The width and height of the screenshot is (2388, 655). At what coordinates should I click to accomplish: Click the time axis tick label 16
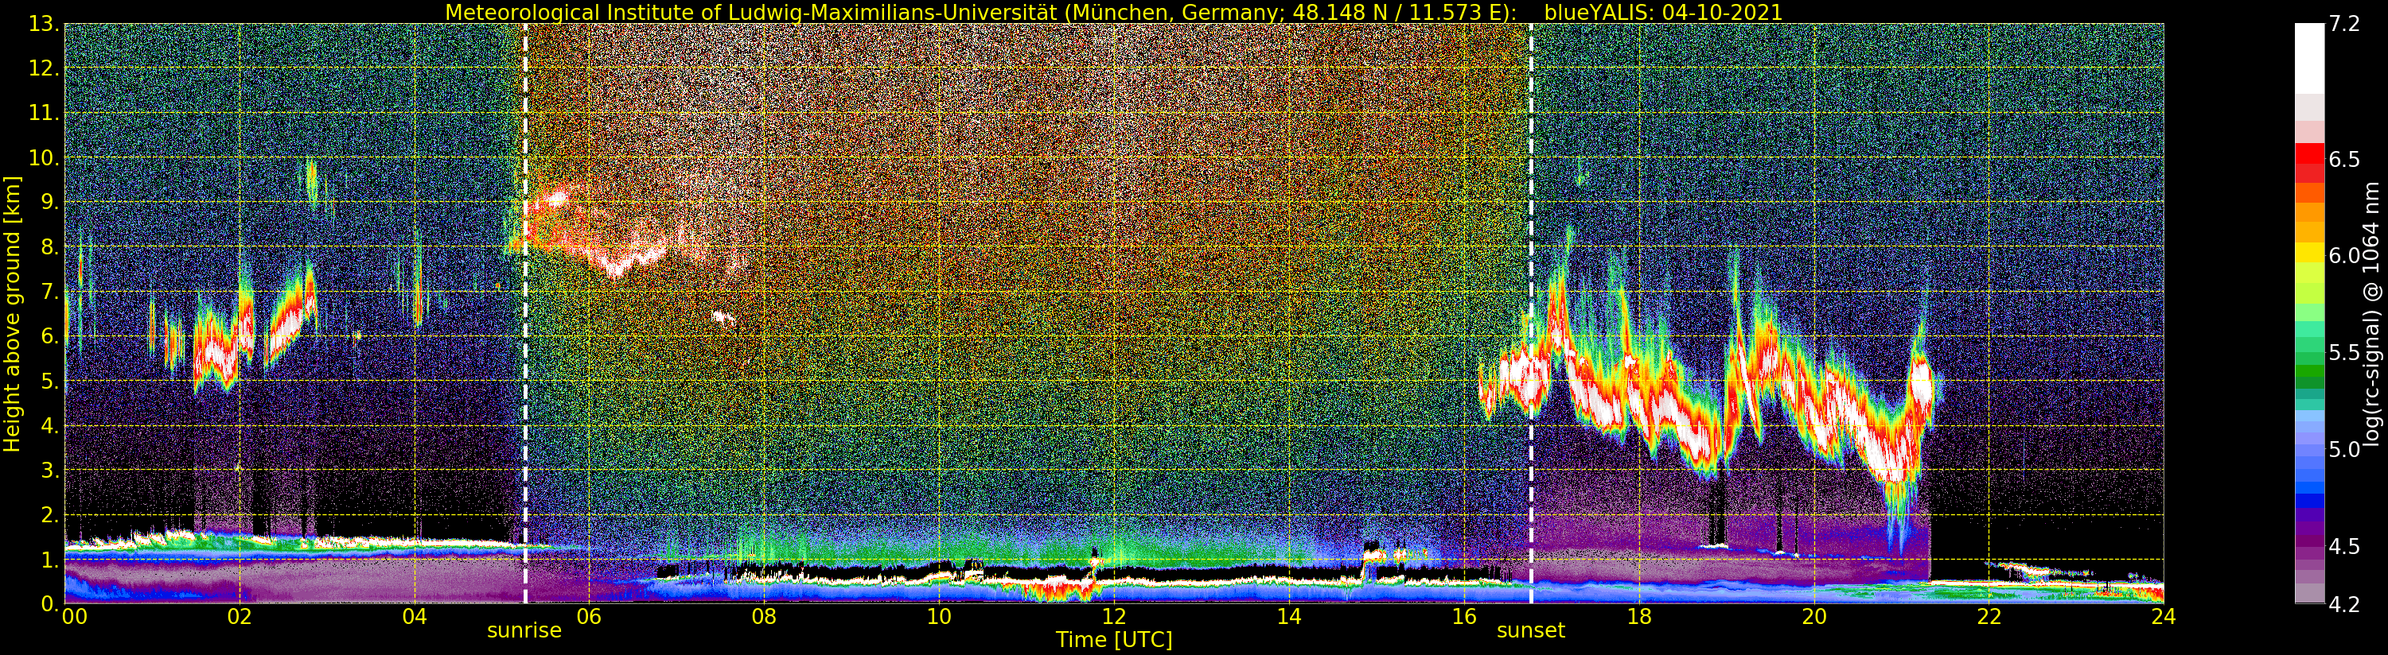point(1464,616)
